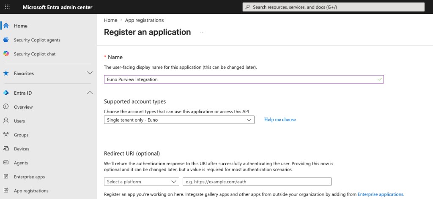Click the Devices icon in sidebar

pos(6,149)
